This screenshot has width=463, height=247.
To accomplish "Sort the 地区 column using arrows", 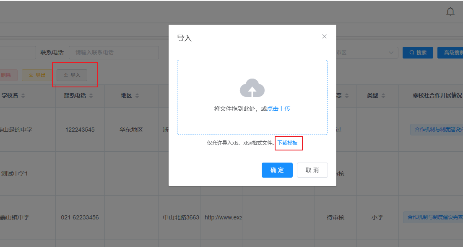I will (137, 96).
